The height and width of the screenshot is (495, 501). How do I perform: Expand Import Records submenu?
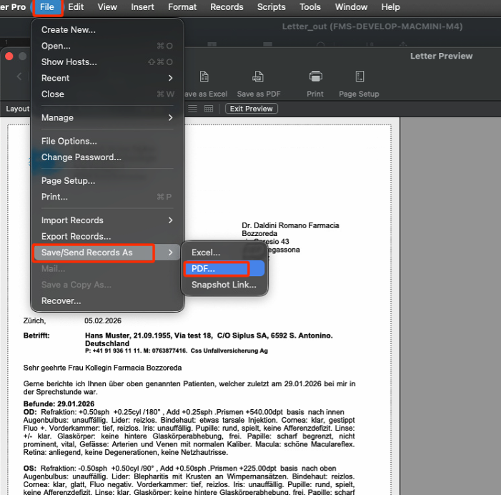pos(107,220)
